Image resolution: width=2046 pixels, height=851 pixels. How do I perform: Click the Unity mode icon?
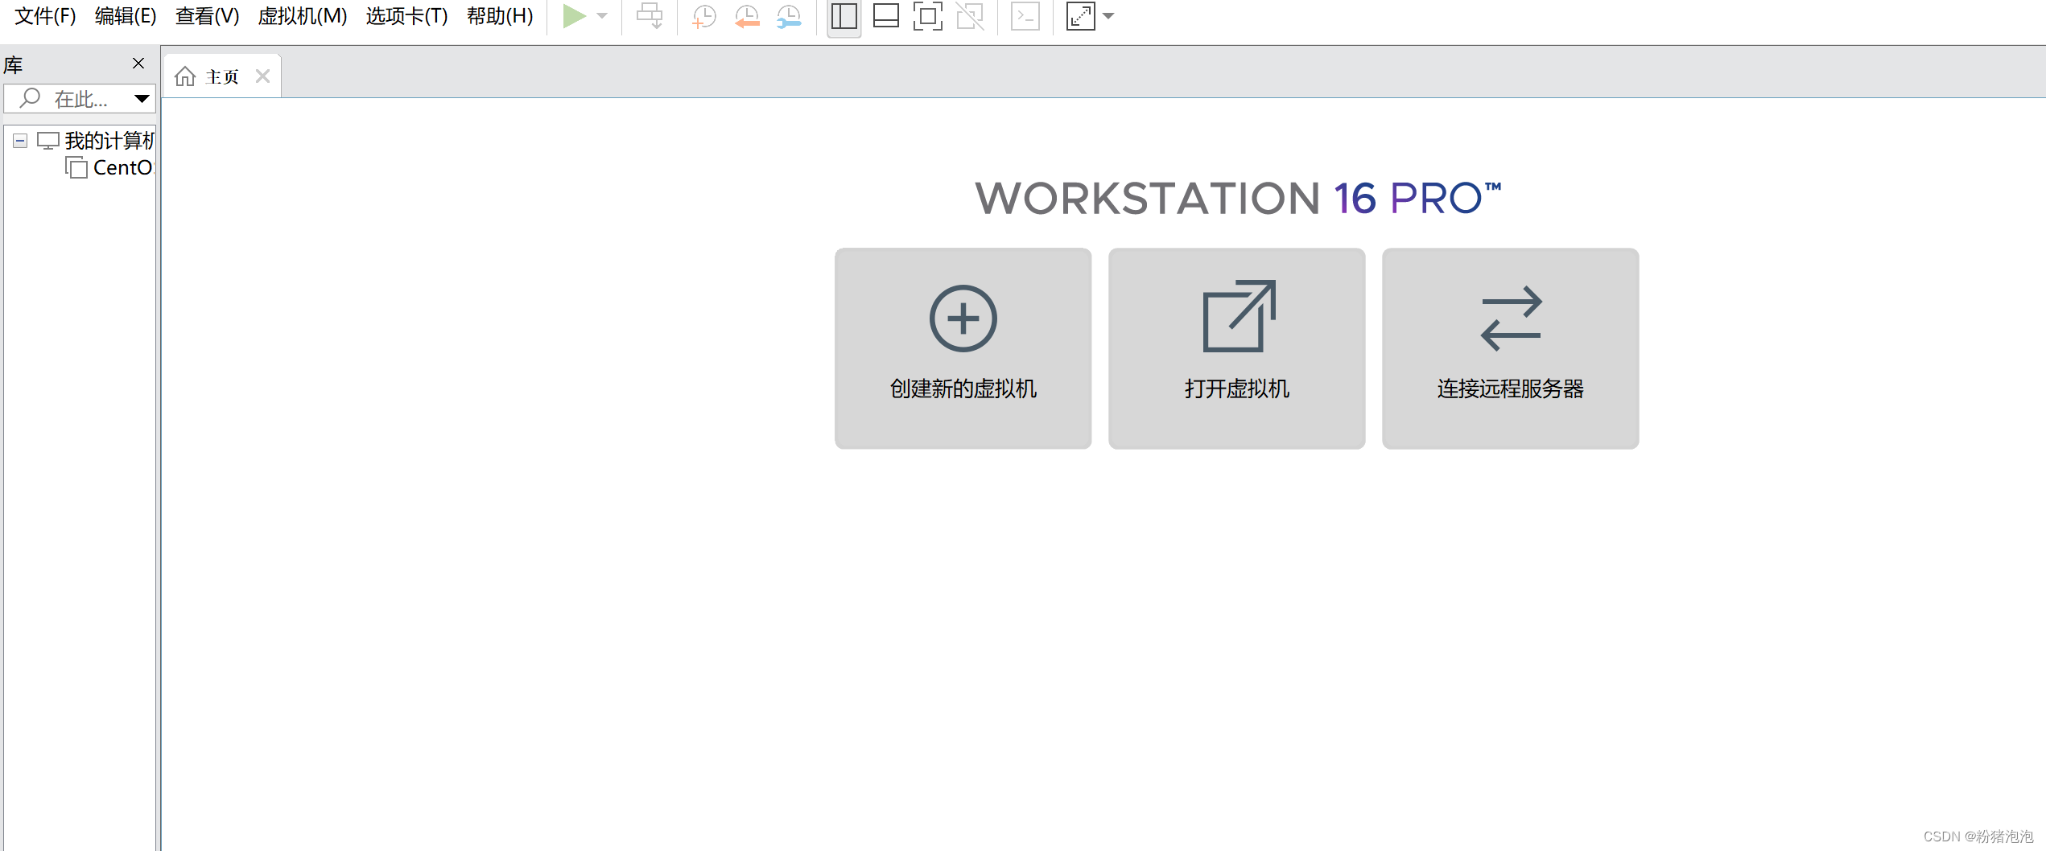[x=970, y=16]
